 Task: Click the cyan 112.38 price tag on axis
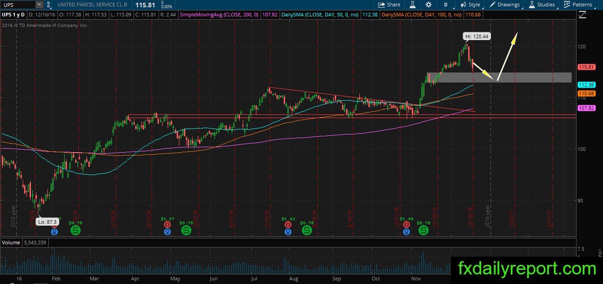point(587,85)
